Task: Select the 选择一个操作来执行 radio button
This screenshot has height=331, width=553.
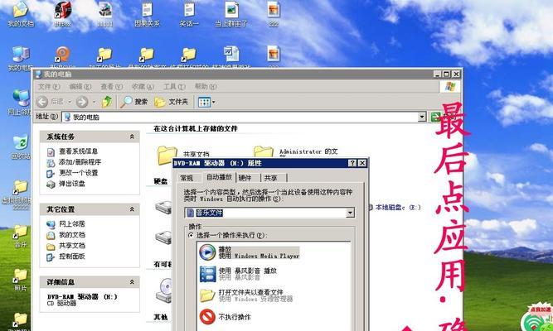Action: (191, 235)
